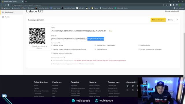Open Comprar Bitcoin footer link

pyautogui.click(x=113, y=91)
